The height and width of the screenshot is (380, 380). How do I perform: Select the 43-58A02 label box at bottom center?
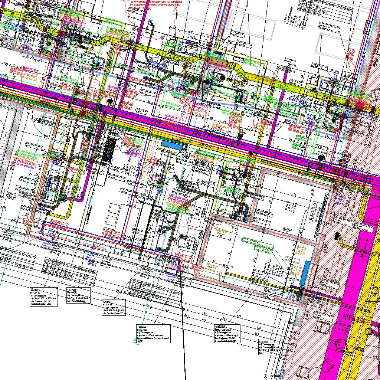153,333
